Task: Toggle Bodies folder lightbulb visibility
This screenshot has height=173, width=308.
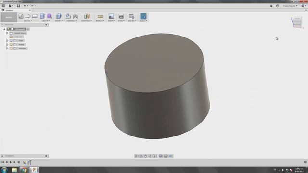Action: coord(11,45)
